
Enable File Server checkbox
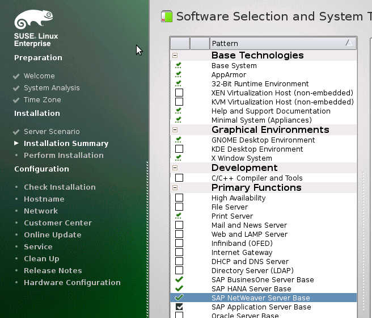click(x=179, y=207)
